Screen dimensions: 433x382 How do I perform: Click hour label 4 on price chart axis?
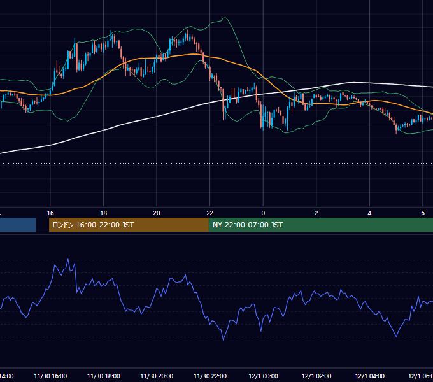pyautogui.click(x=369, y=213)
